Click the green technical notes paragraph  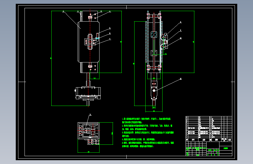click(x=148, y=132)
